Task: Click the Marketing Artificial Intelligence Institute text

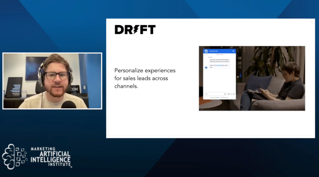Action: 50,157
